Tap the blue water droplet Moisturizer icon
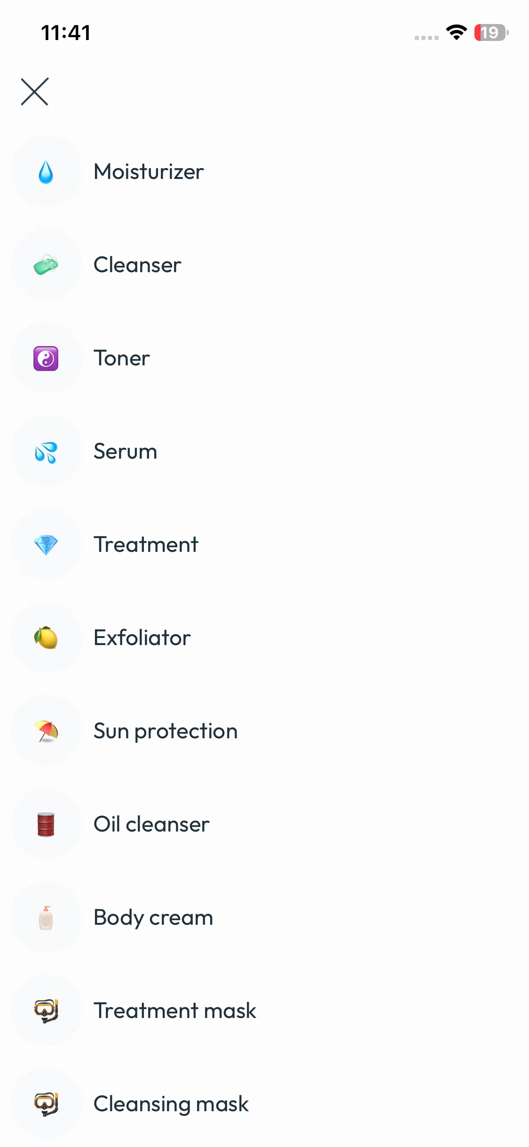 pos(46,172)
